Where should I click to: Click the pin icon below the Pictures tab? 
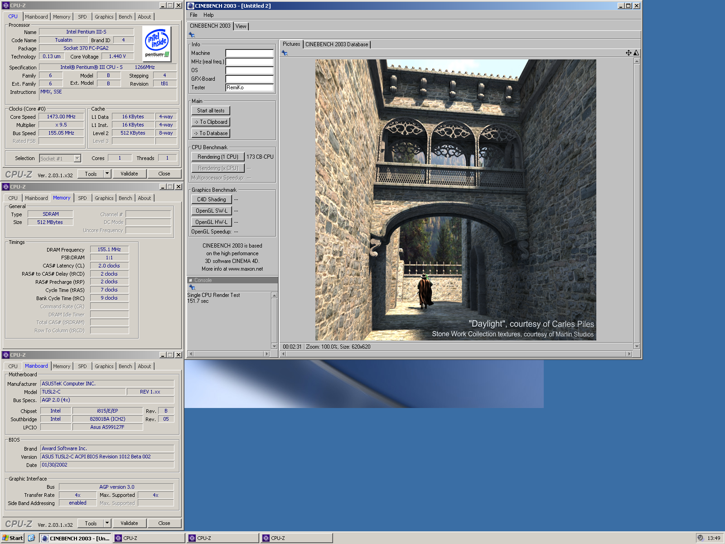coord(285,53)
